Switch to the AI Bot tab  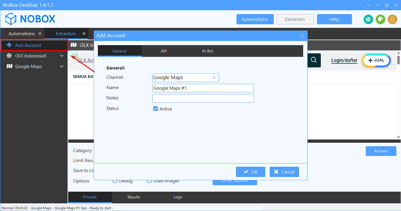tap(207, 51)
